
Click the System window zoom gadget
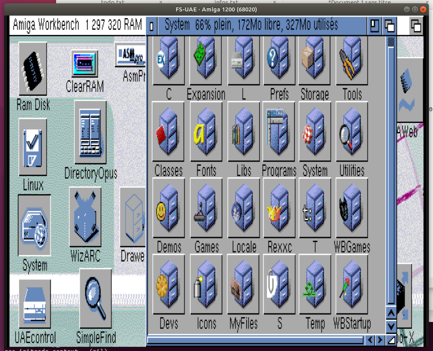click(375, 26)
